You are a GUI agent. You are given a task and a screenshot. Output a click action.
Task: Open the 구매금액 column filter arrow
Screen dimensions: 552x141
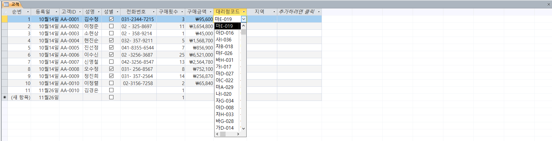pyautogui.click(x=210, y=12)
